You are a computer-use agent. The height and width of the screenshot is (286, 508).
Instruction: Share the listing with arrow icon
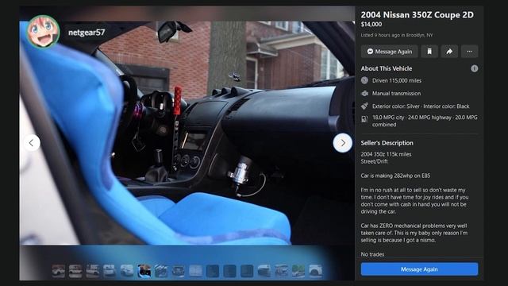(449, 51)
